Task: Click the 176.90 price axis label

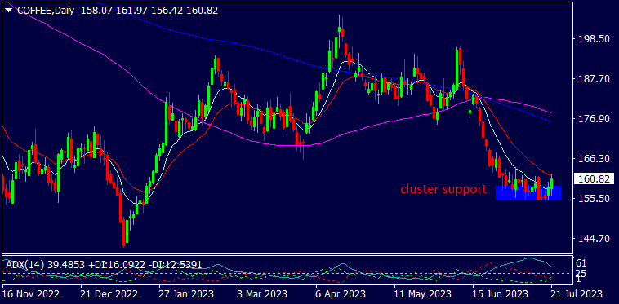Action: coord(595,119)
